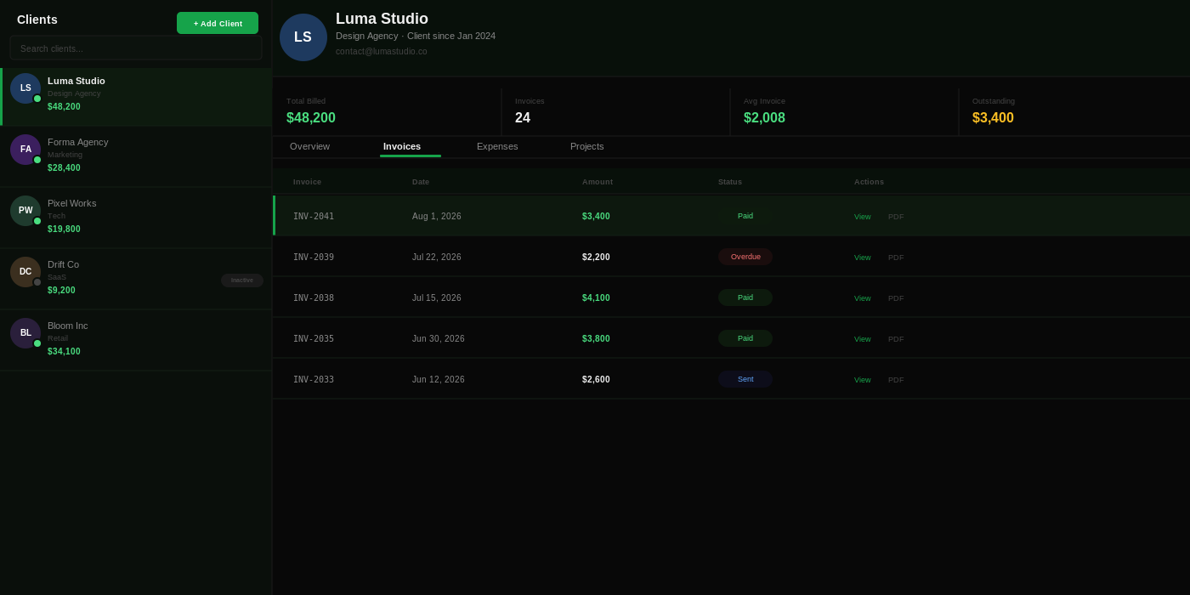This screenshot has height=595, width=1190.
Task: Click the Jun 30, 2026 date
Action: click(x=439, y=339)
